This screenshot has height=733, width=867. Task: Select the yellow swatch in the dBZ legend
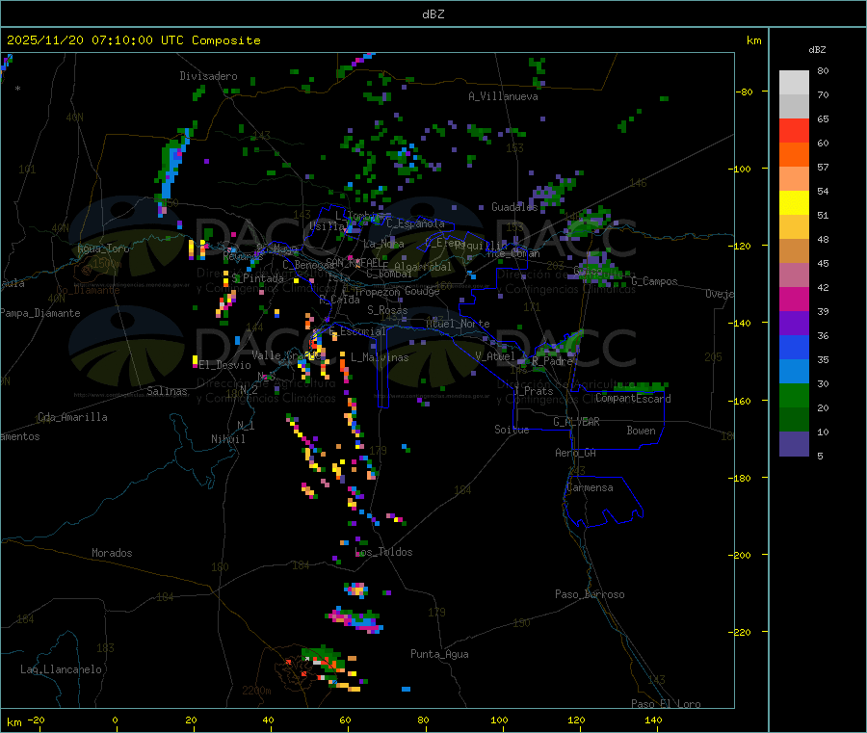click(794, 202)
